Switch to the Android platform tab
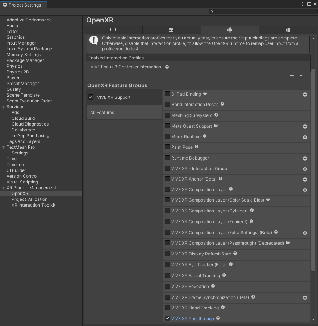Image resolution: width=318 pixels, height=326 pixels. 230,30
